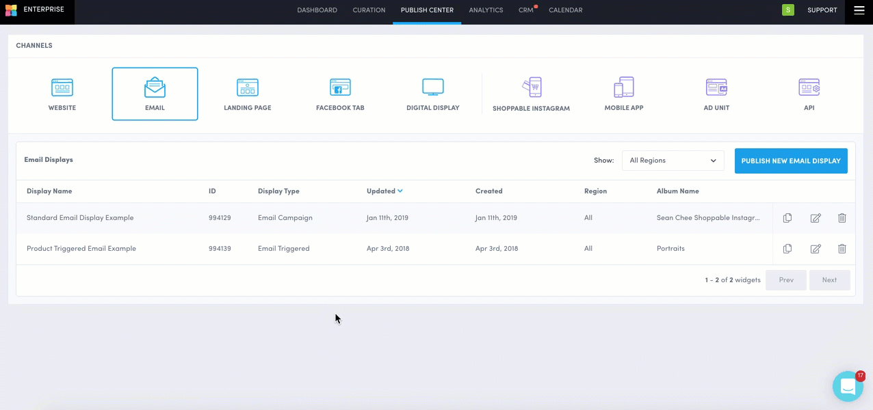
Task: Click Publish New Email Display button
Action: (790, 161)
